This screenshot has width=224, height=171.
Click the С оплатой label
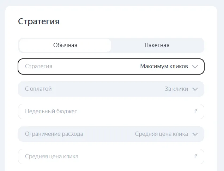click(x=38, y=89)
